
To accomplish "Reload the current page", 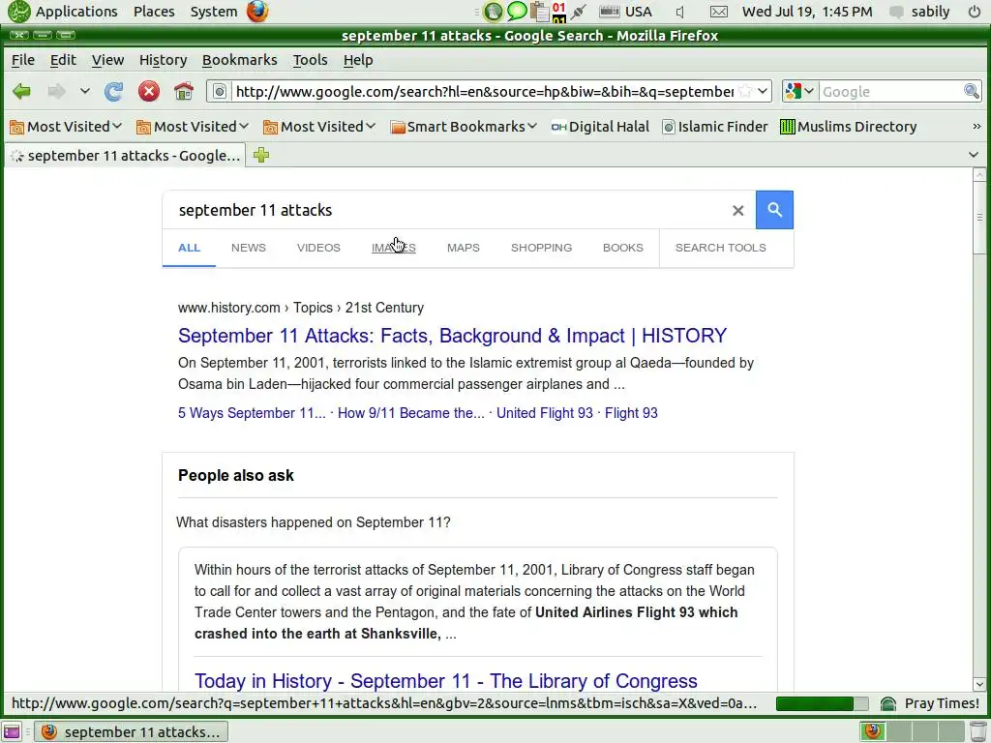I will click(x=114, y=92).
